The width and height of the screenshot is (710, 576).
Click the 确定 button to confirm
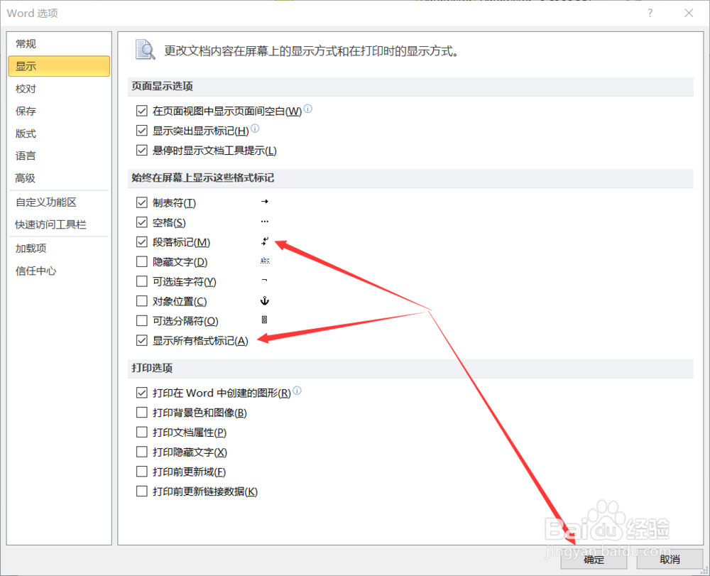(x=594, y=560)
